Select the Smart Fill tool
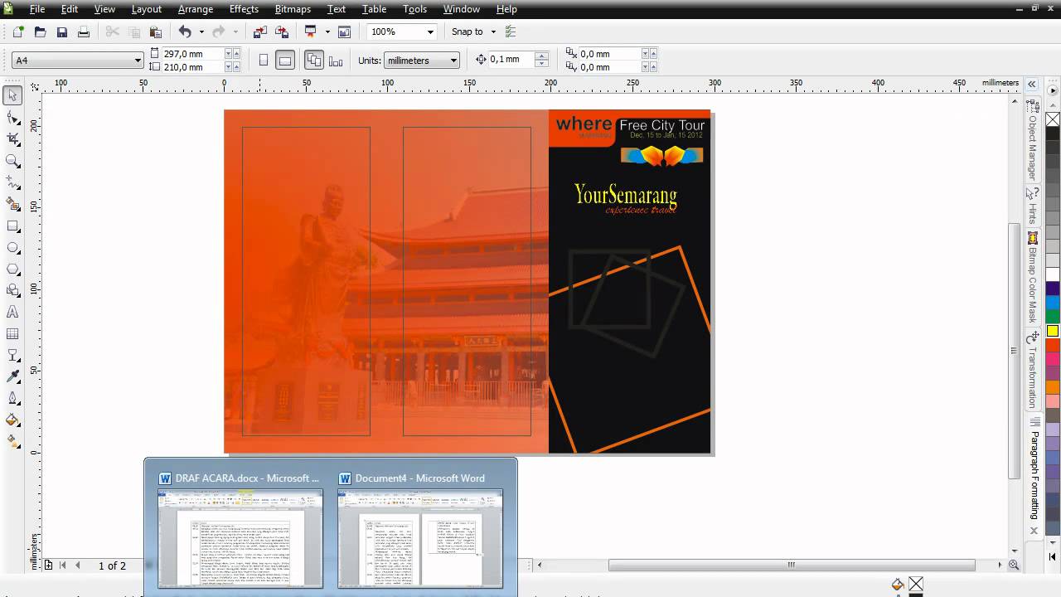The height and width of the screenshot is (597, 1061). [x=12, y=204]
